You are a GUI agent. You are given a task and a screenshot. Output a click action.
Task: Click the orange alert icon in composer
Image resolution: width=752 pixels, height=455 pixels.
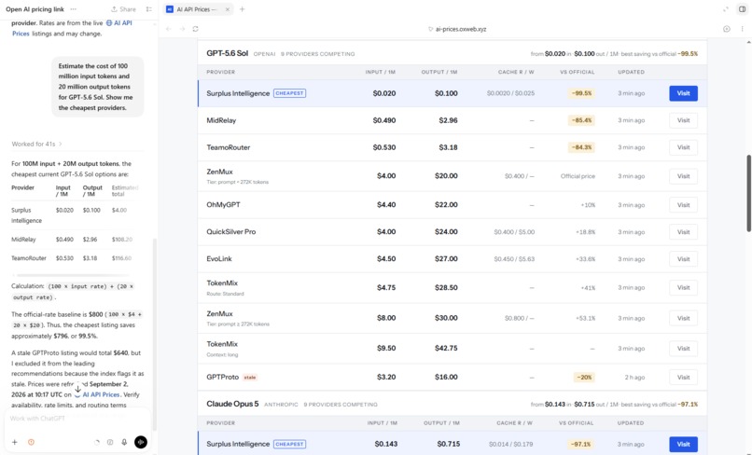pyautogui.click(x=31, y=442)
